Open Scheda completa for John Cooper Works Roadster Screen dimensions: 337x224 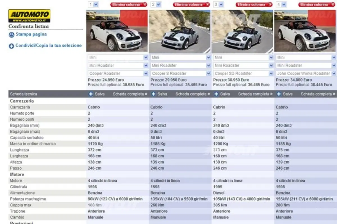pyautogui.click(x=318, y=94)
